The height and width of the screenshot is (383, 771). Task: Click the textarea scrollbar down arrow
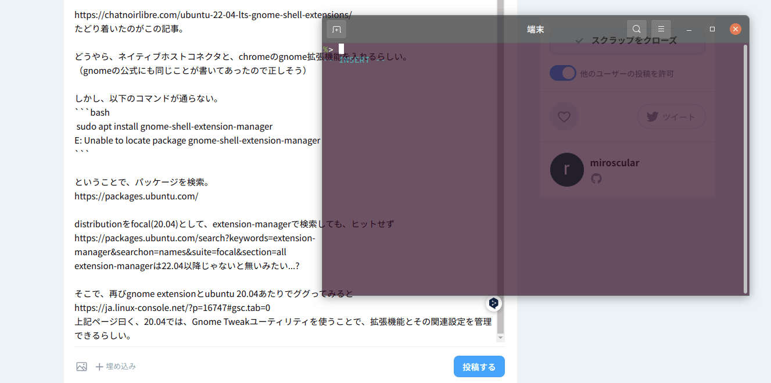click(500, 338)
